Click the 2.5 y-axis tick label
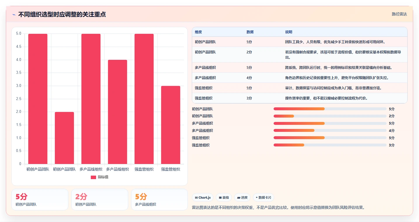Screen dimensions: 419x222 pyautogui.click(x=18, y=99)
